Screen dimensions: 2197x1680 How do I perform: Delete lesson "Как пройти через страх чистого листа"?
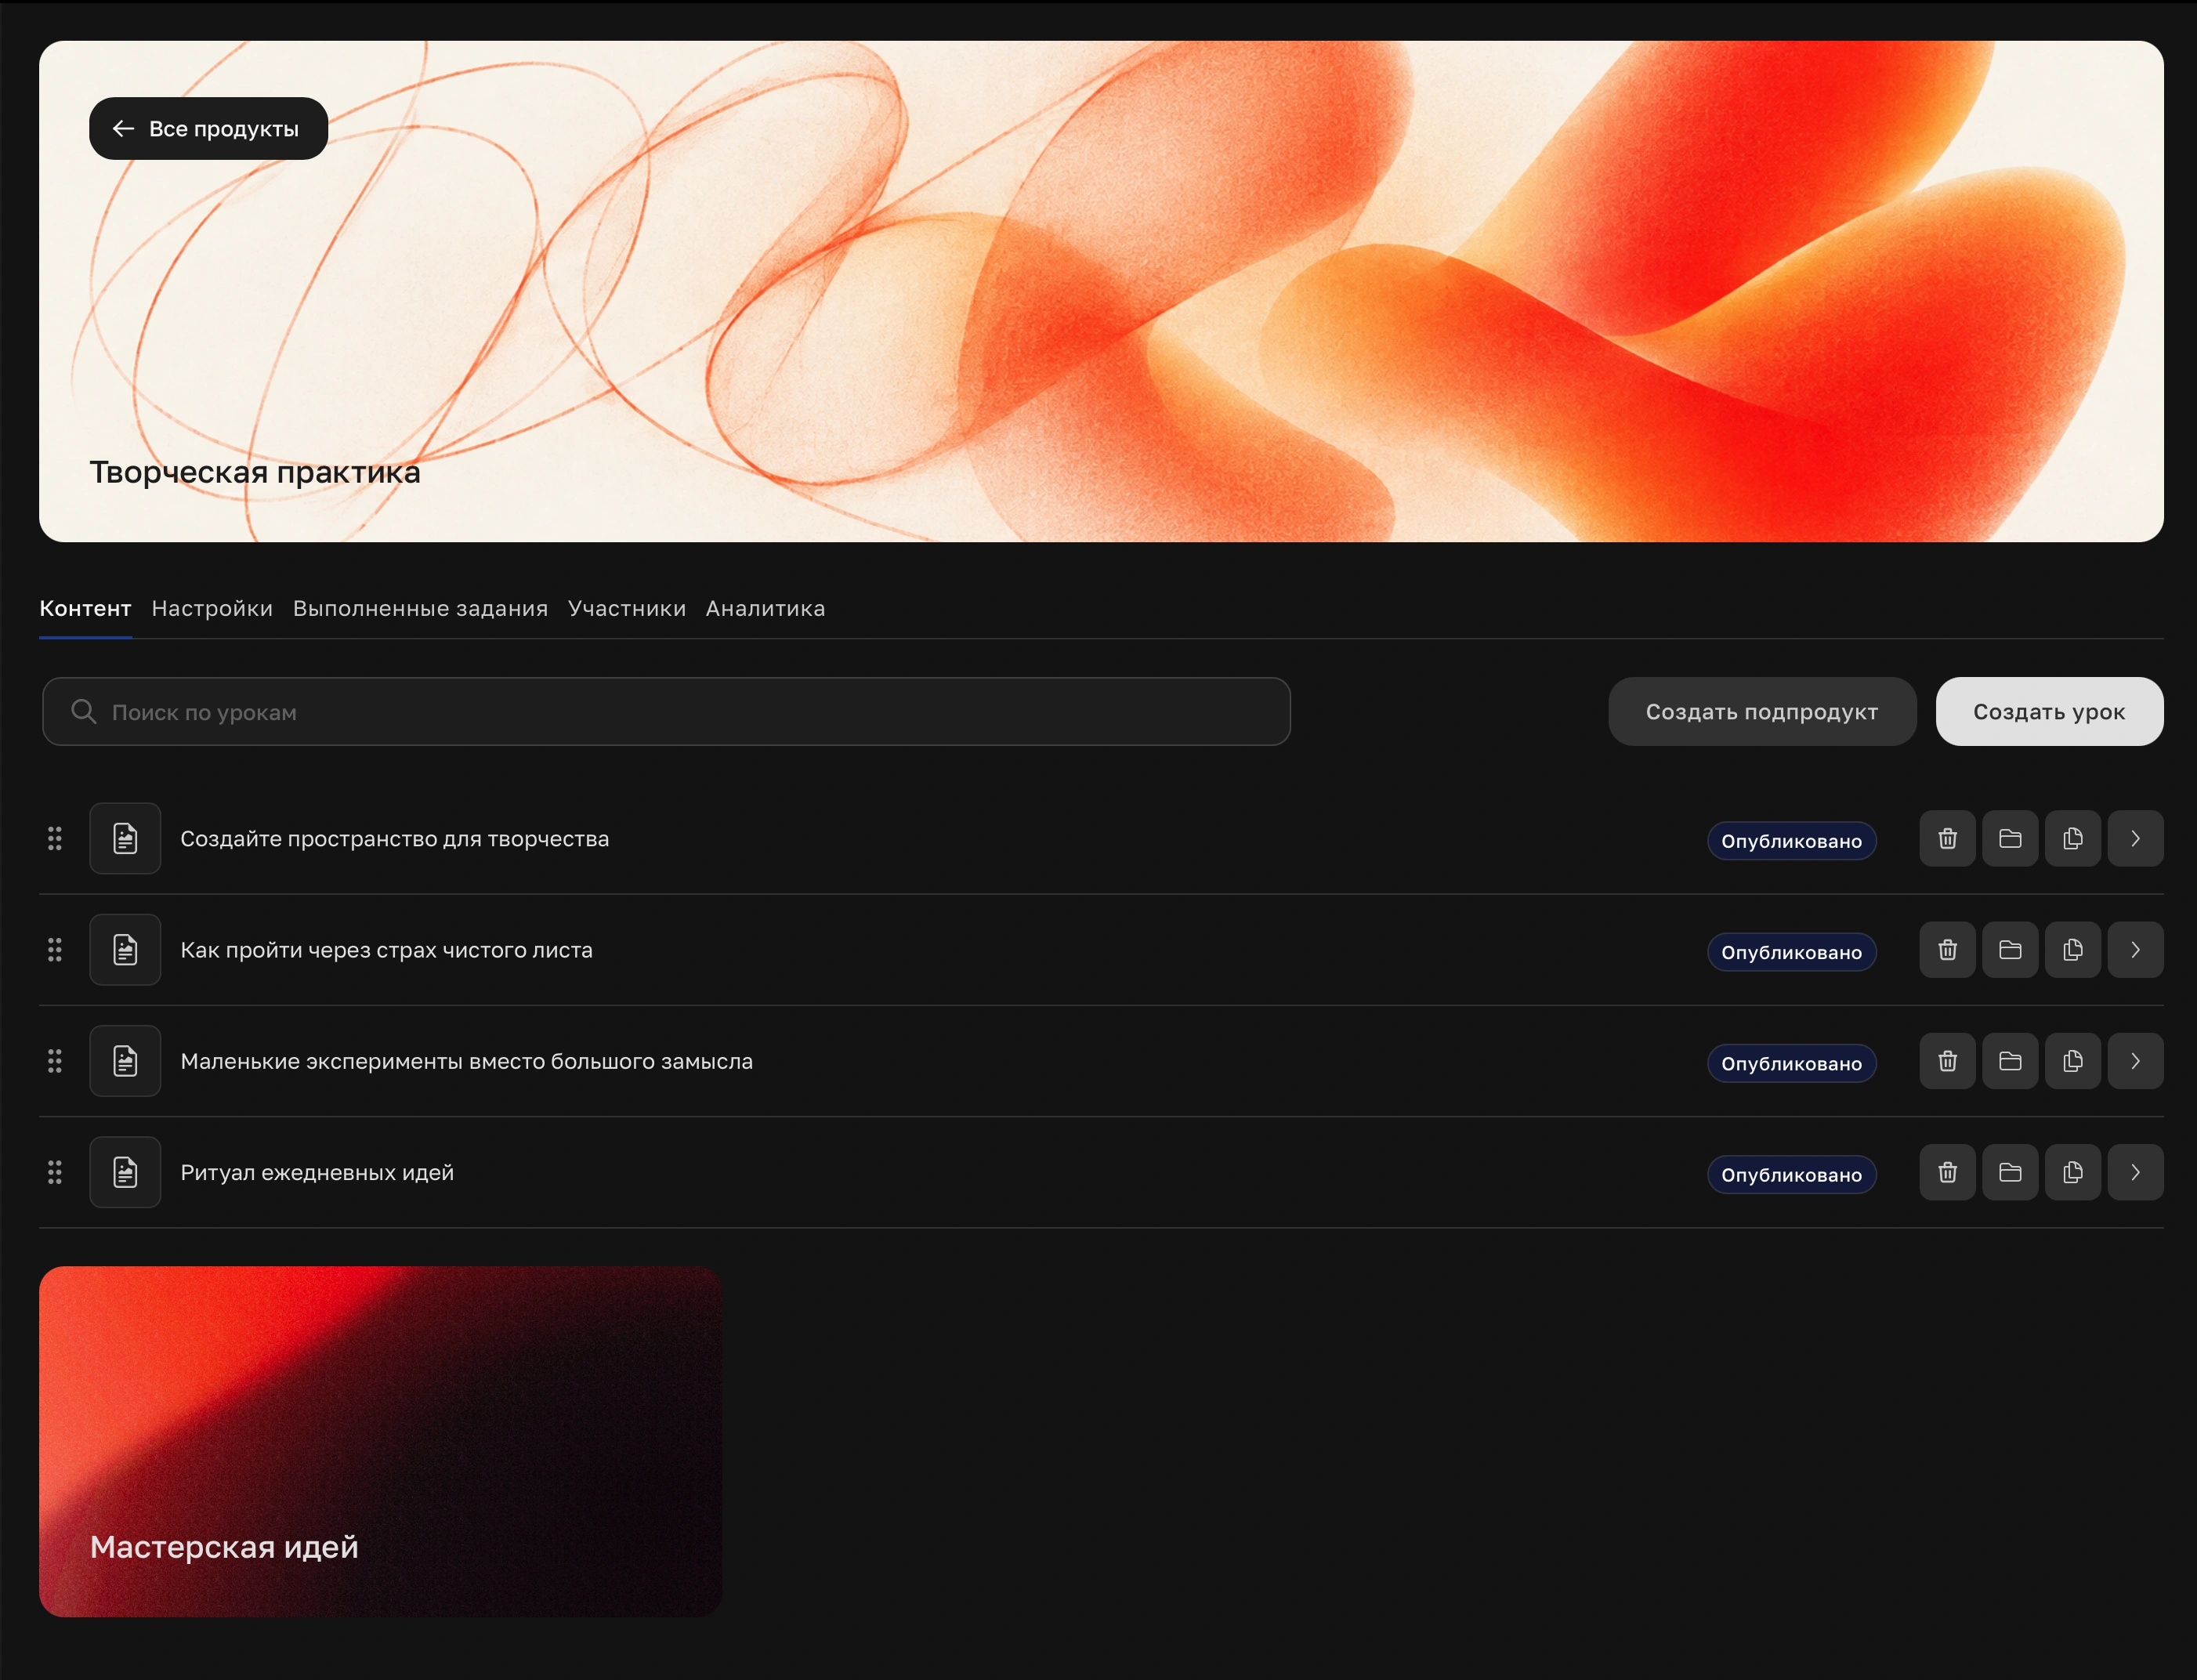[1947, 949]
